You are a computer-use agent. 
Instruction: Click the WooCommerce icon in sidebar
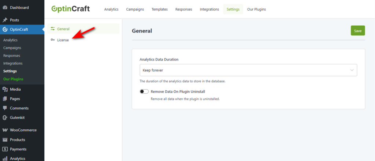coord(5,130)
